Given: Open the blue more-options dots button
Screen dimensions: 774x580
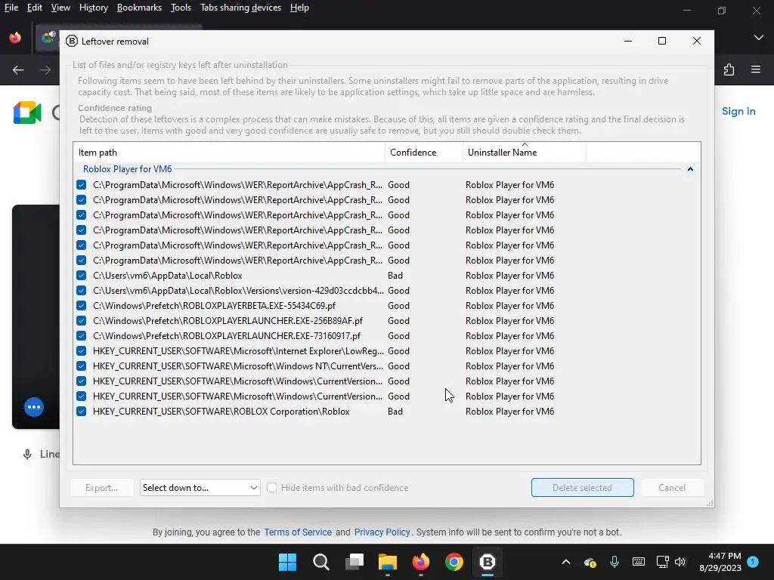Looking at the screenshot, I should click(x=34, y=407).
